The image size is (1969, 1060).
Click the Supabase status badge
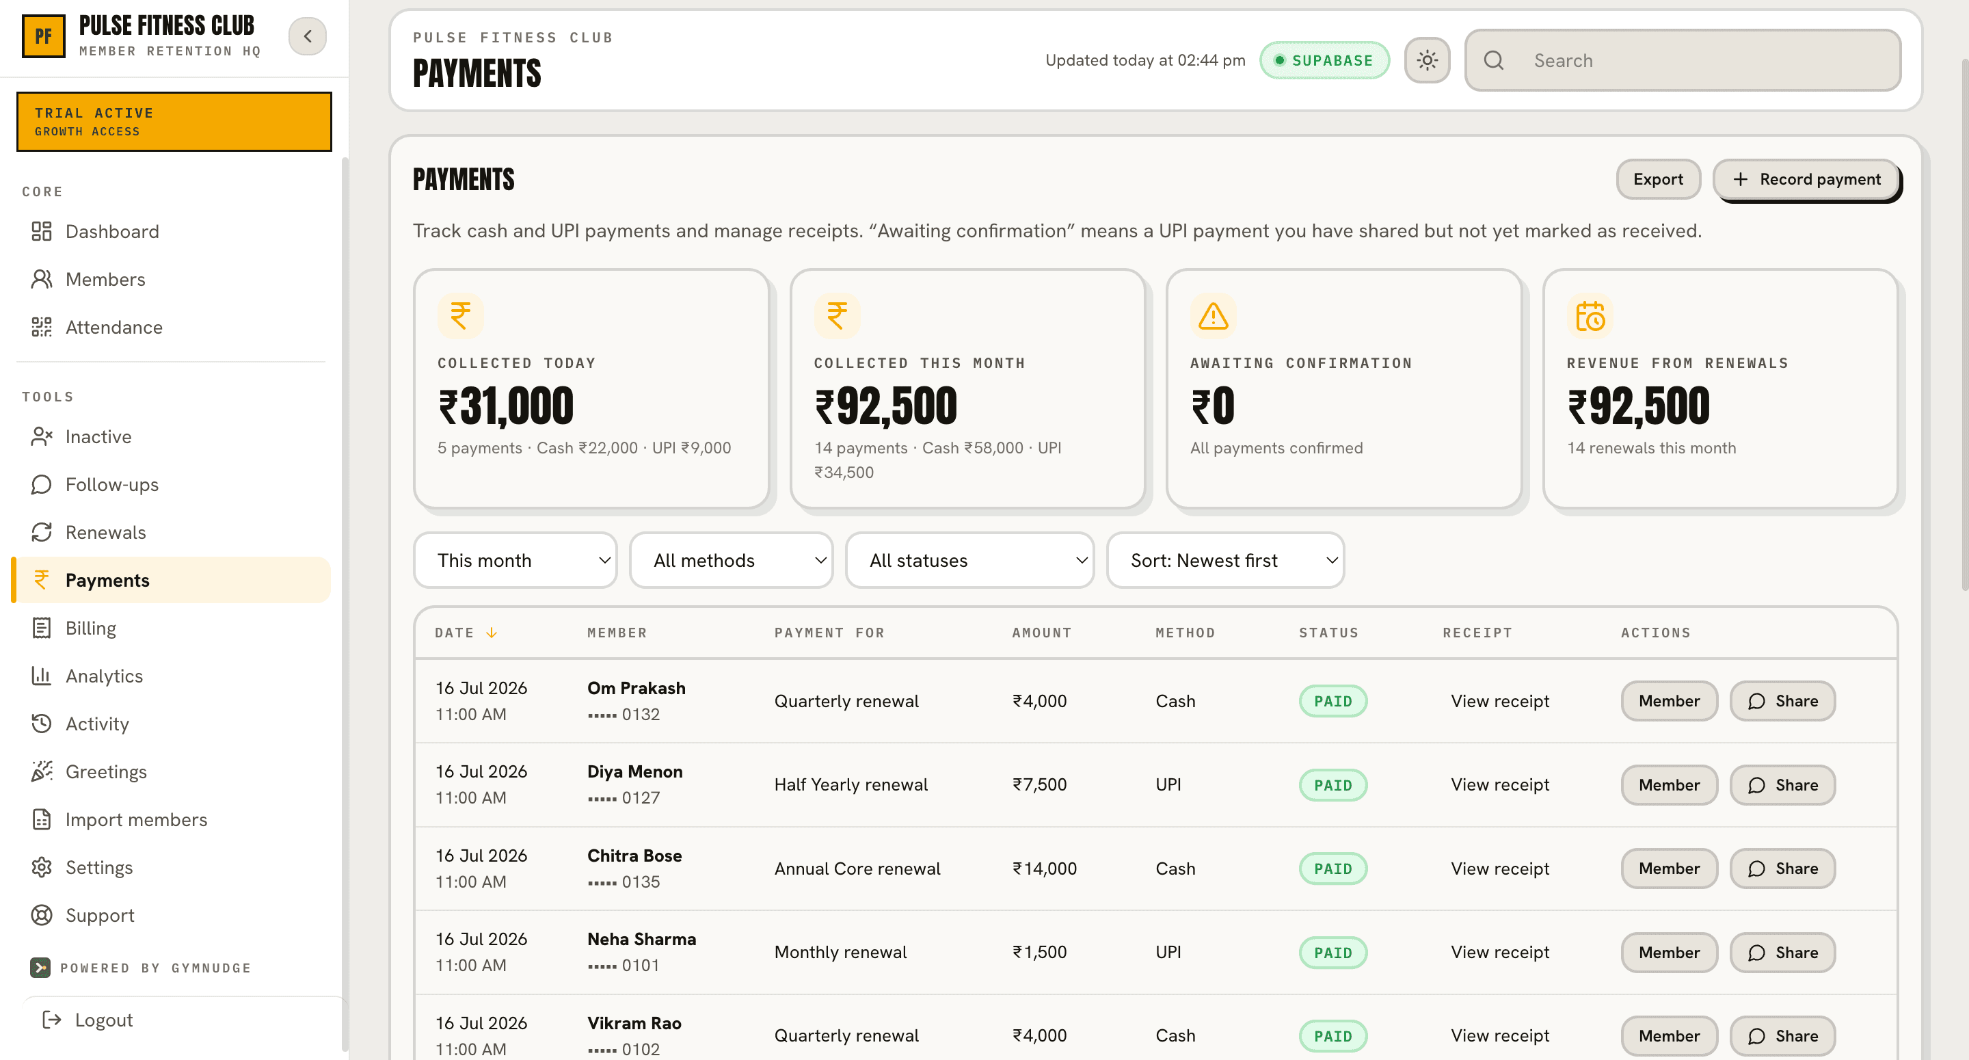(1324, 60)
